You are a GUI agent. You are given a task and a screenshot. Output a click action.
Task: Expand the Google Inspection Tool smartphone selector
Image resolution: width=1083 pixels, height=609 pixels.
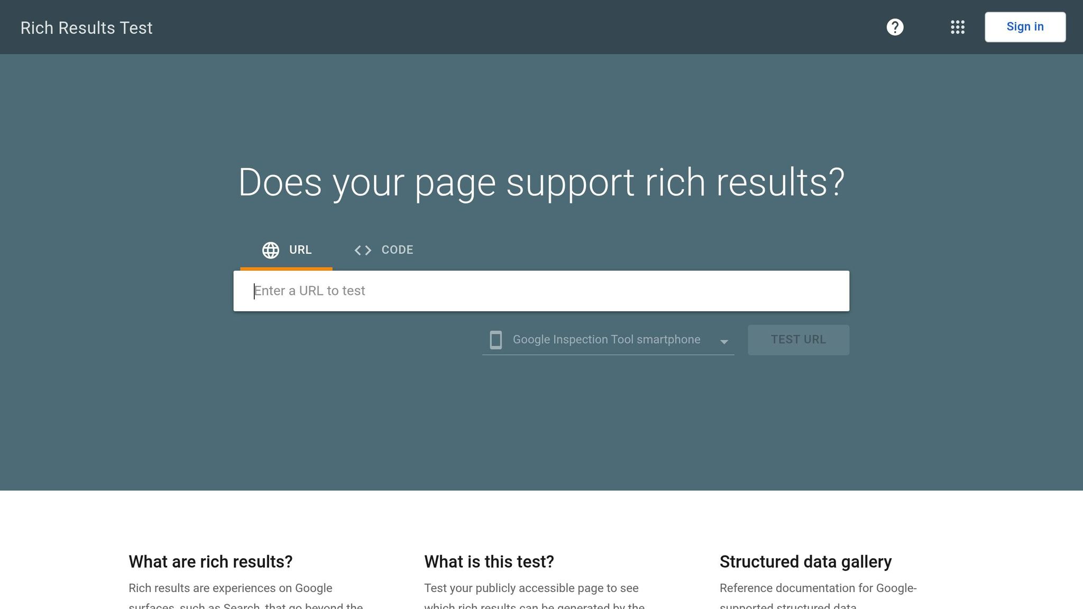(x=606, y=340)
